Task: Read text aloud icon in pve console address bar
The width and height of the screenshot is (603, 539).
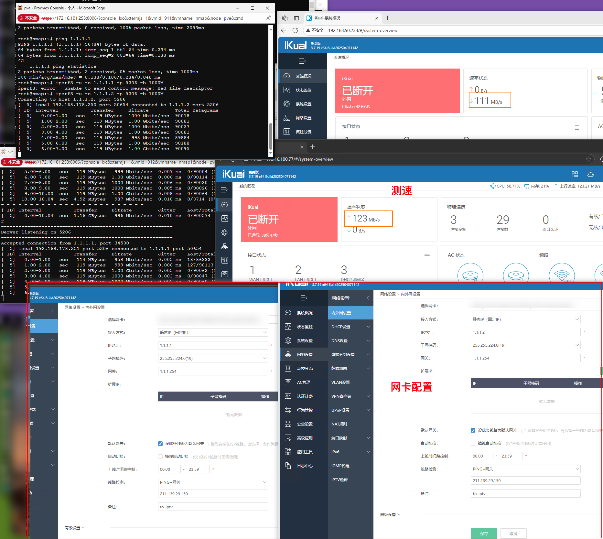Action: [269, 18]
